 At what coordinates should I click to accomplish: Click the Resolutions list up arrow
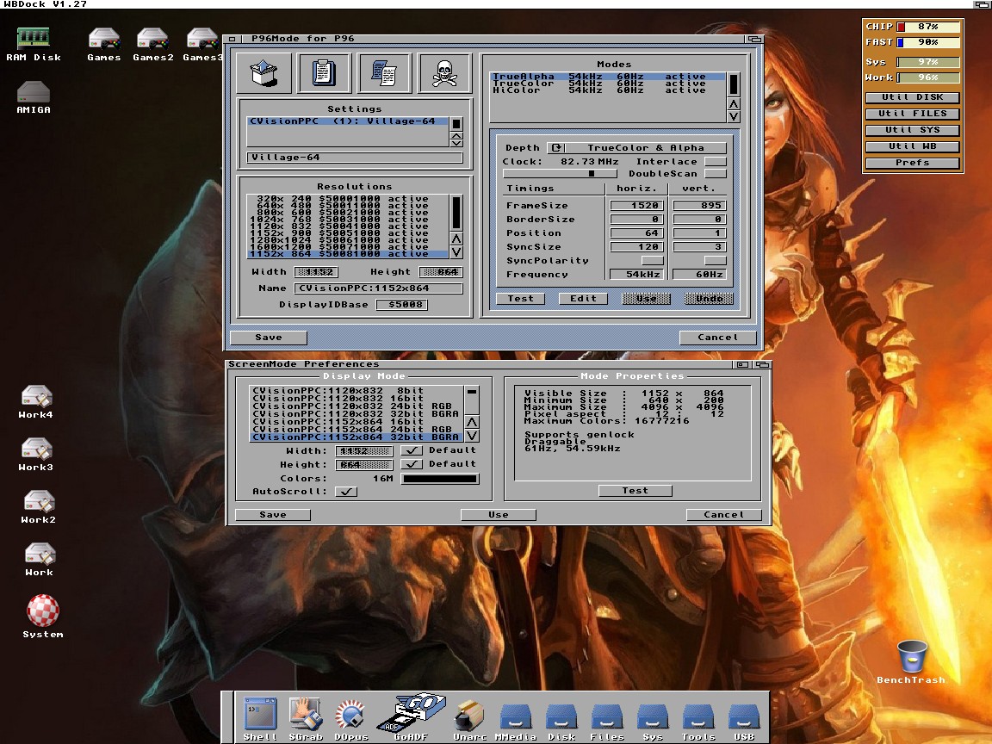pos(456,239)
